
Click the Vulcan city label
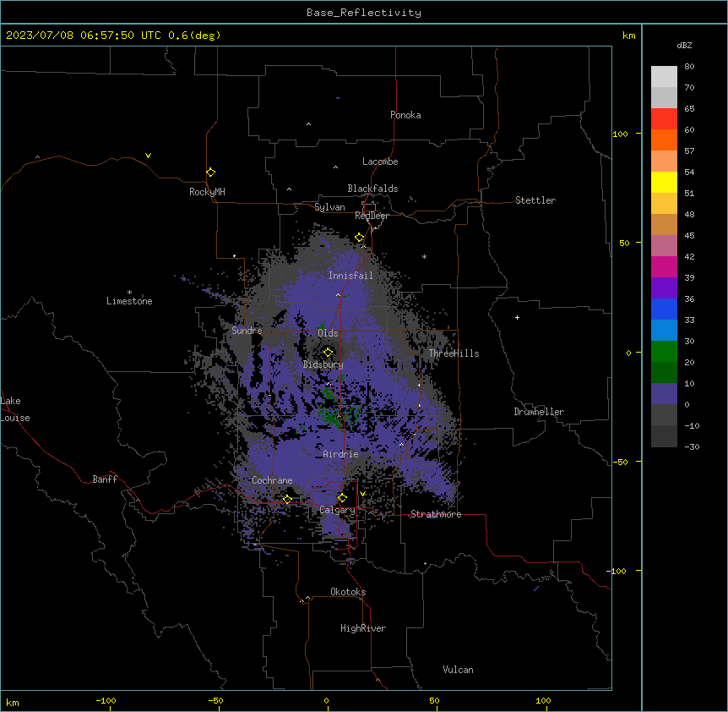pos(459,670)
